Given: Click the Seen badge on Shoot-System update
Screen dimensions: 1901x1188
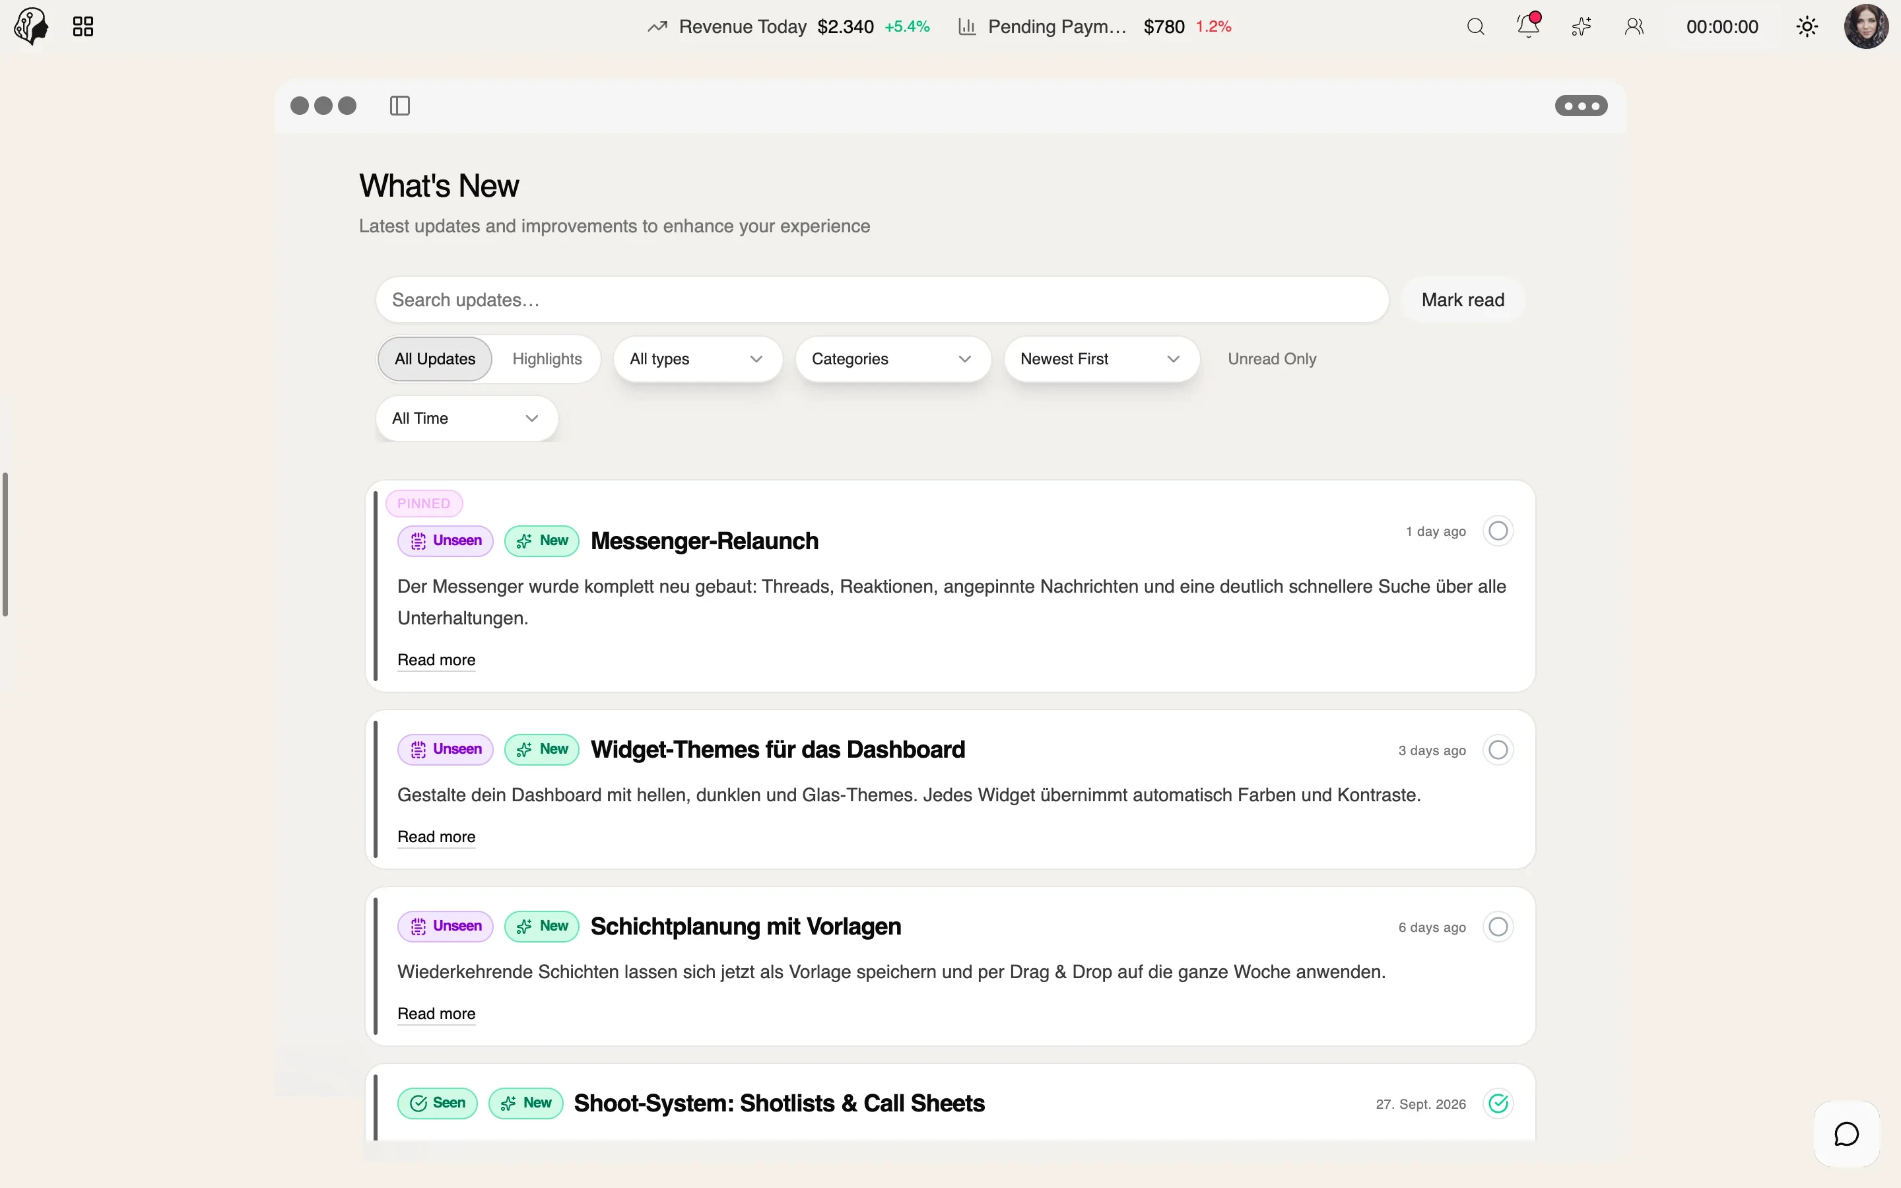Looking at the screenshot, I should click(x=438, y=1103).
